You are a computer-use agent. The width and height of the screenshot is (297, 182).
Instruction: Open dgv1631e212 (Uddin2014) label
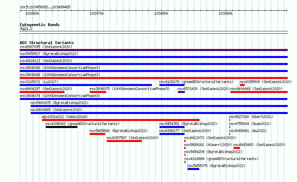pos(65,117)
